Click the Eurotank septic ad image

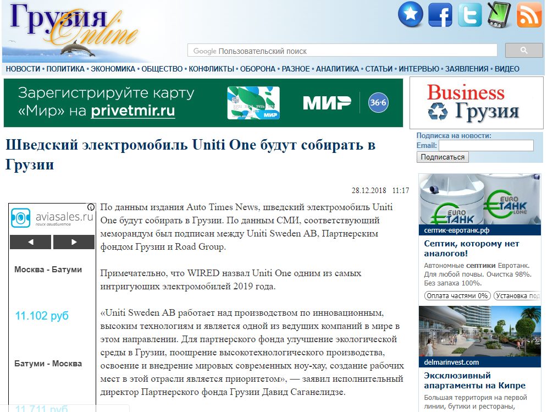click(480, 200)
